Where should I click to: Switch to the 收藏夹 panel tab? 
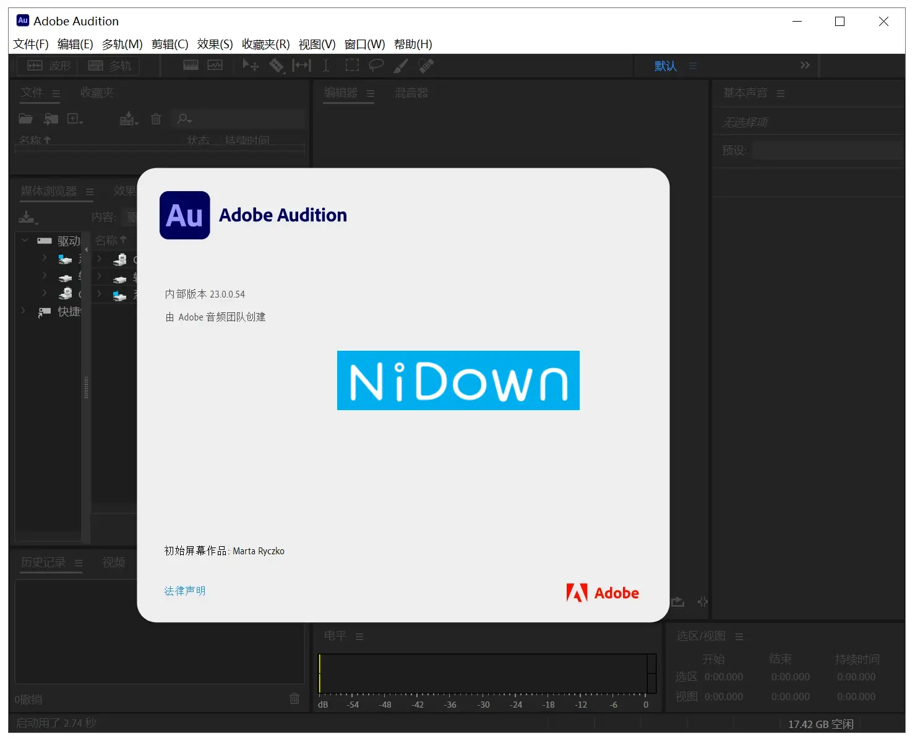(x=97, y=92)
